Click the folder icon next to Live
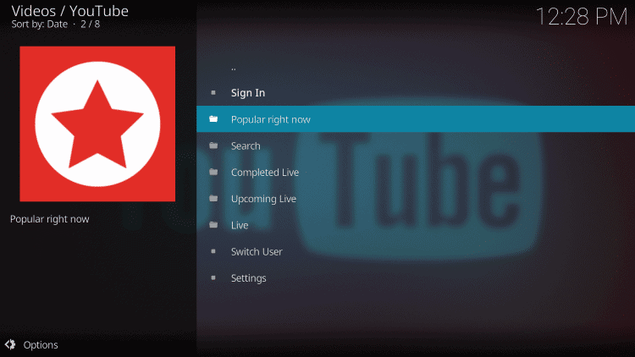 [x=213, y=225]
